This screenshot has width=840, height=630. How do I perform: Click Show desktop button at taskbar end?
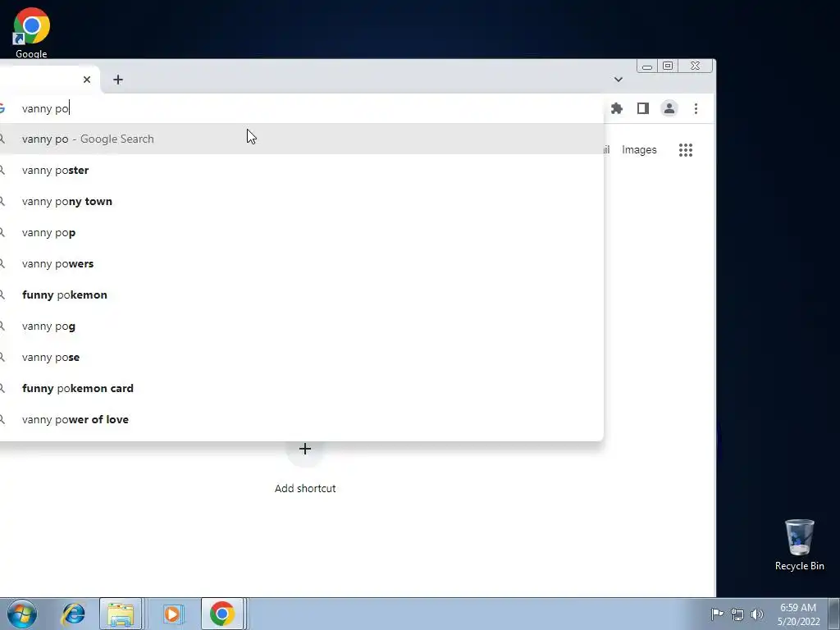pos(834,614)
